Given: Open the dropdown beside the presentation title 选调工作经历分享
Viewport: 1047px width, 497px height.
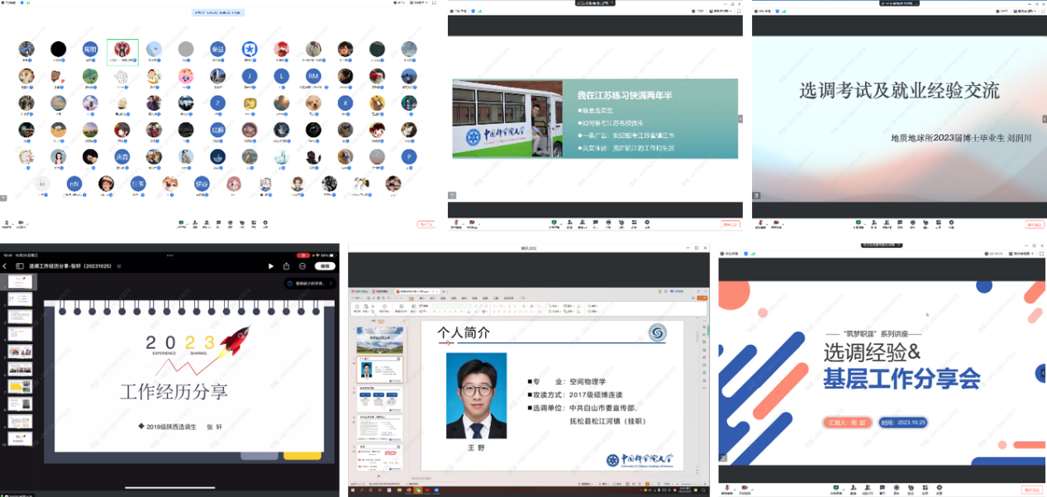Looking at the screenshot, I should pyautogui.click(x=119, y=266).
